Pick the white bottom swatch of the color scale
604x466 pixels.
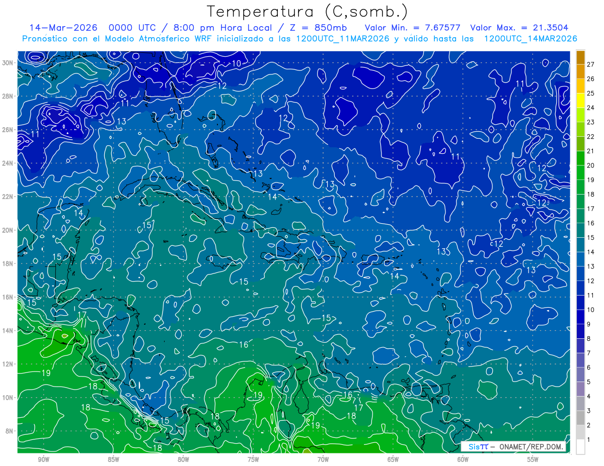click(x=580, y=446)
